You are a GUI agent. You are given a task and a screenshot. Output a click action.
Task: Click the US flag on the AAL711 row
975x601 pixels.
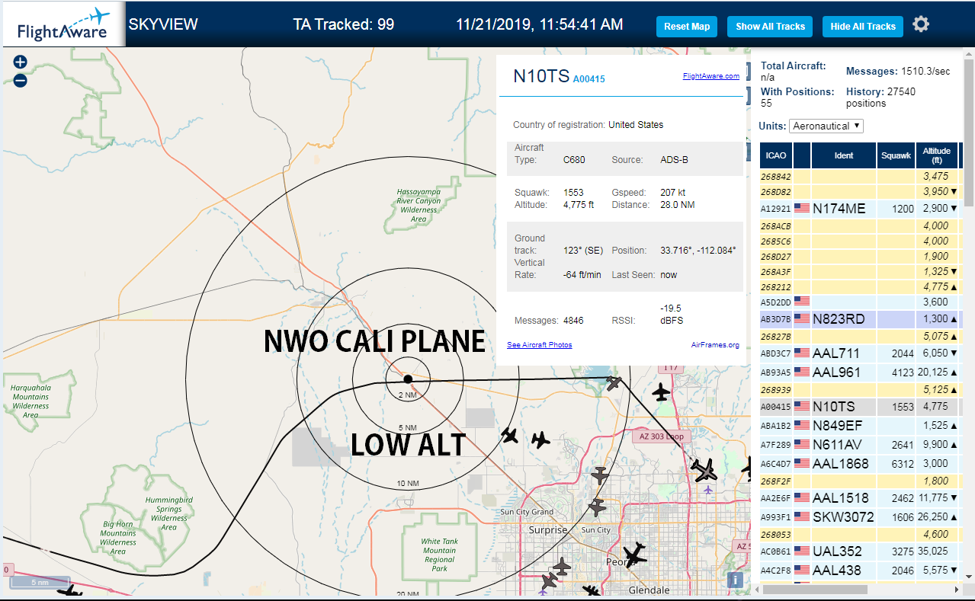802,353
